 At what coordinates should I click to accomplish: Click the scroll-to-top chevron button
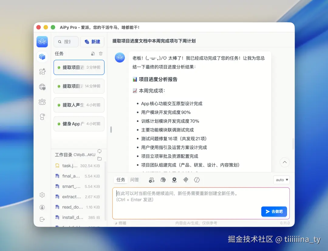285,162
